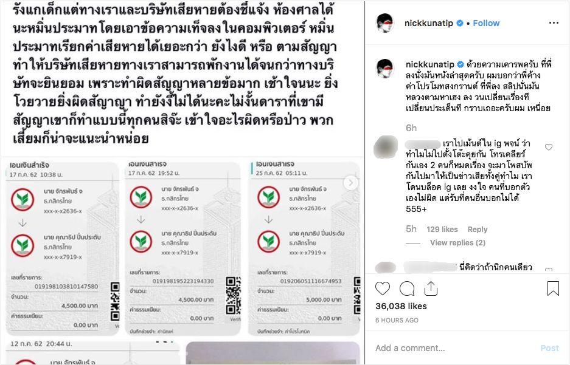Image resolution: width=570 pixels, height=365 pixels.
Task: Like the post with the heart icon
Action: [383, 288]
